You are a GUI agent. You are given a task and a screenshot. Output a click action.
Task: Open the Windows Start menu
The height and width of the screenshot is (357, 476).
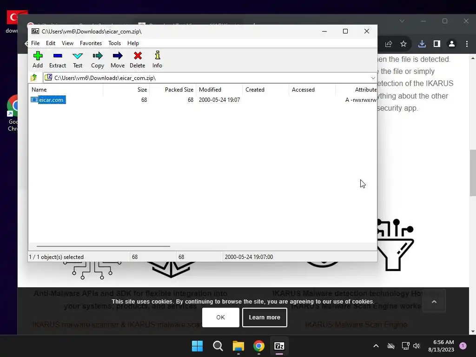[197, 346]
